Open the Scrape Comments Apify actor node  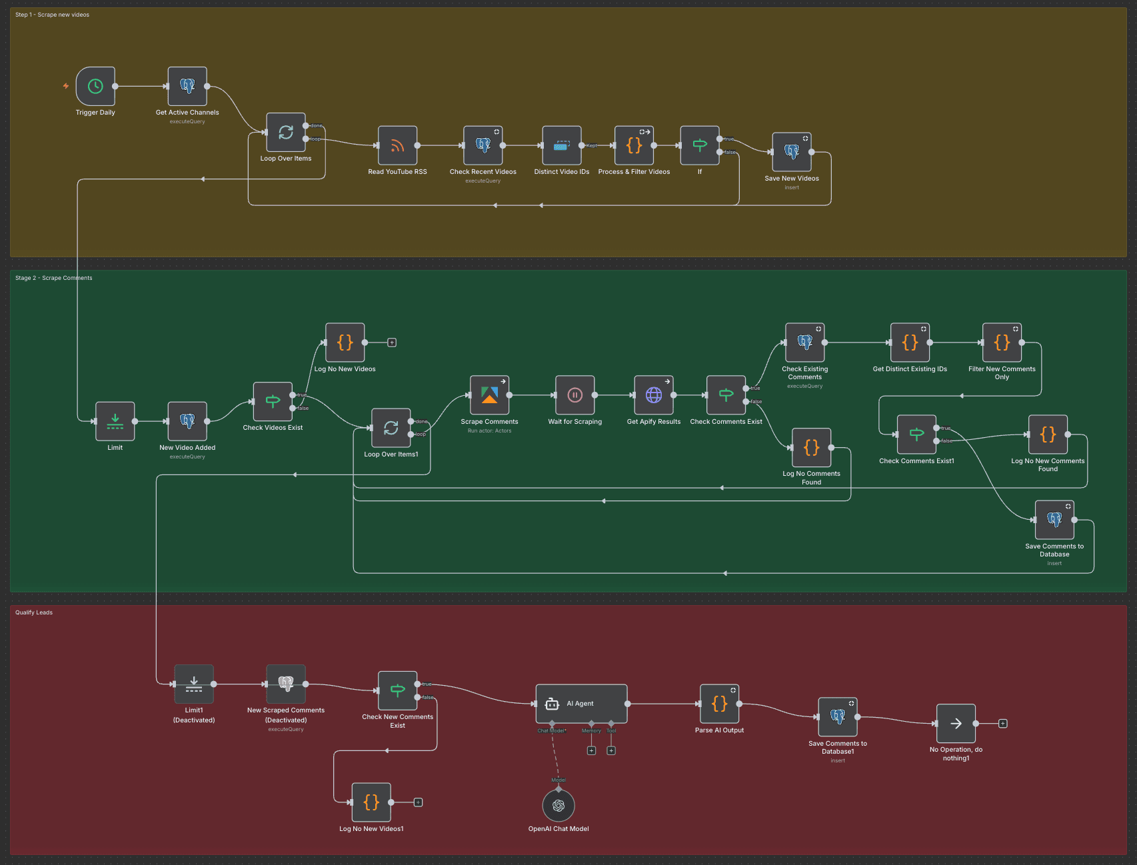pyautogui.click(x=489, y=395)
